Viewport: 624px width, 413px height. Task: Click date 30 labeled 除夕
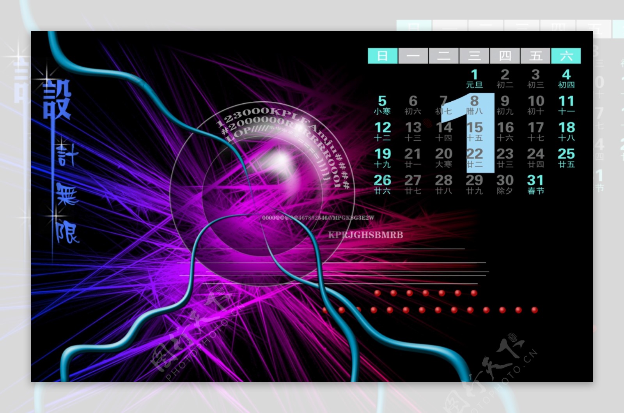(505, 184)
